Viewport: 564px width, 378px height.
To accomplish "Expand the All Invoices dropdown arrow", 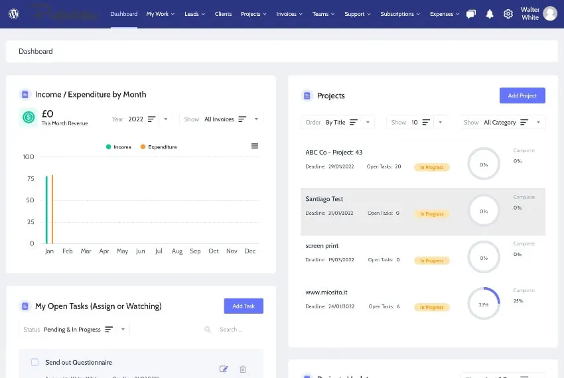I will point(257,119).
